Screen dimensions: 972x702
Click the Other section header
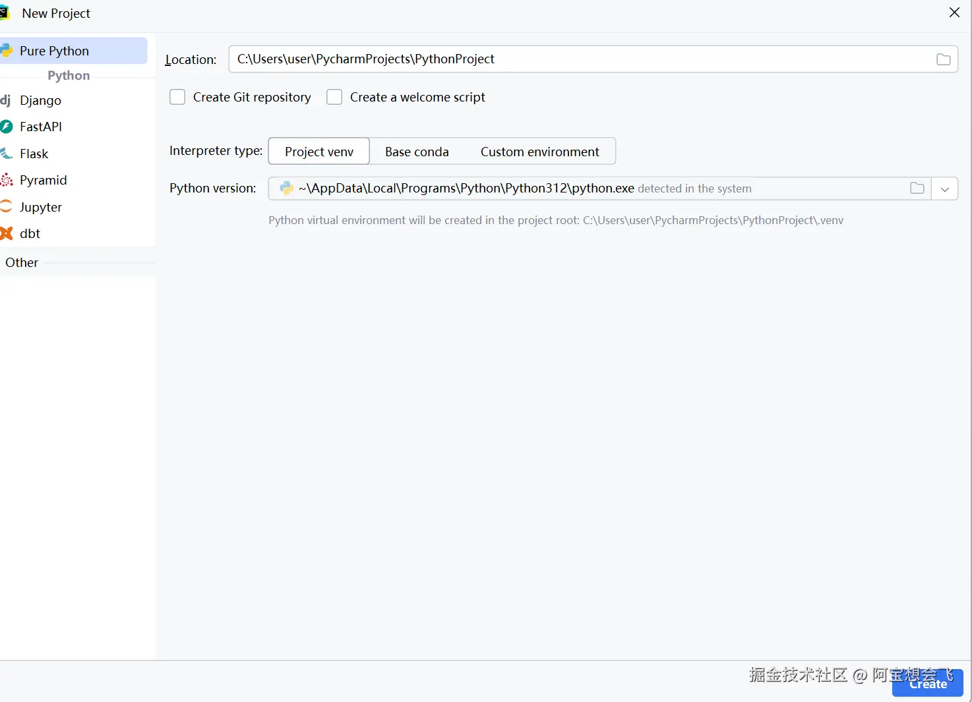[x=22, y=262]
